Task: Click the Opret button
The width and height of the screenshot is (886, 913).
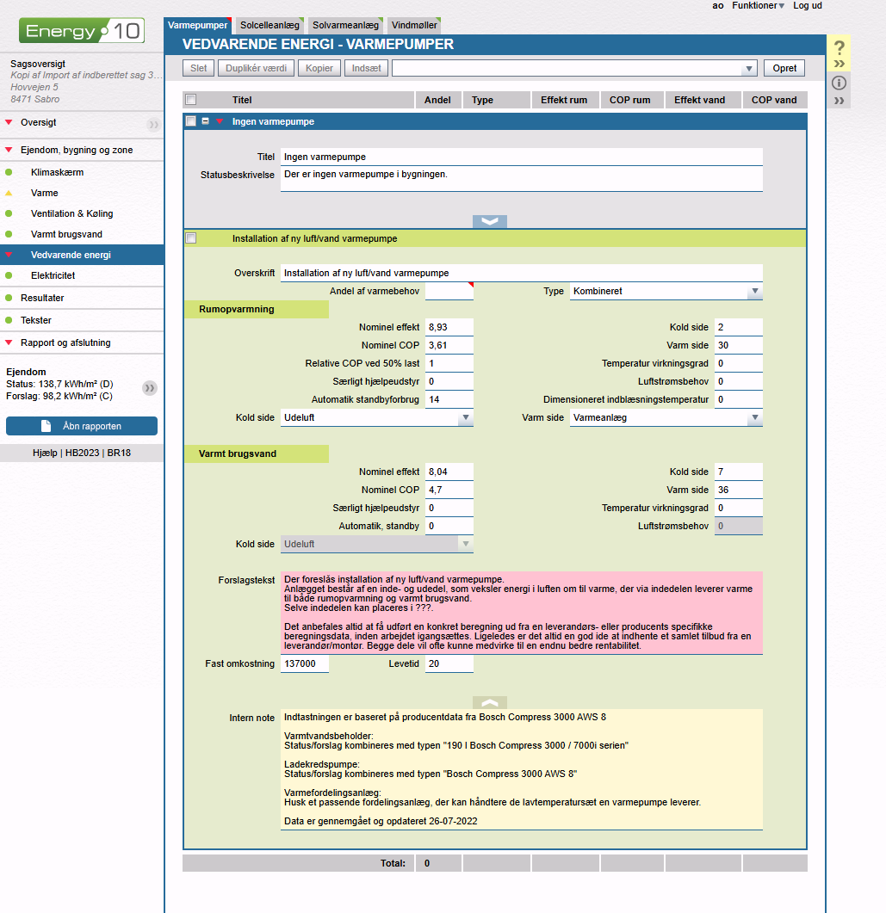Action: (784, 68)
